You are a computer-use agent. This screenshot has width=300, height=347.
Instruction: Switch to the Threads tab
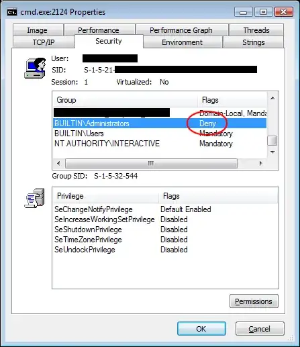(256, 30)
